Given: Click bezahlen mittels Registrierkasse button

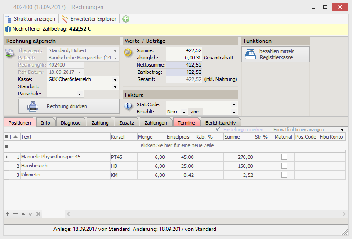Looking at the screenshot, I should [x=276, y=54].
